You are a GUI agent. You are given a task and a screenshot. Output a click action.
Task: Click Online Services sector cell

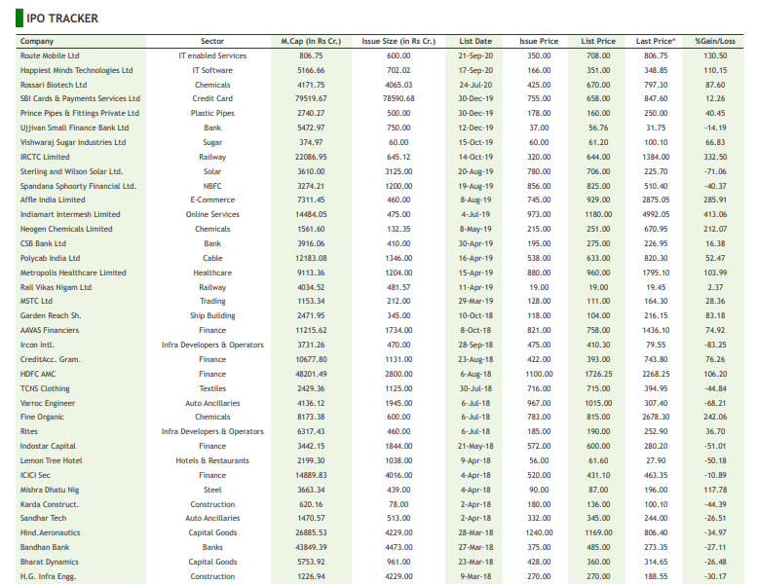click(212, 214)
